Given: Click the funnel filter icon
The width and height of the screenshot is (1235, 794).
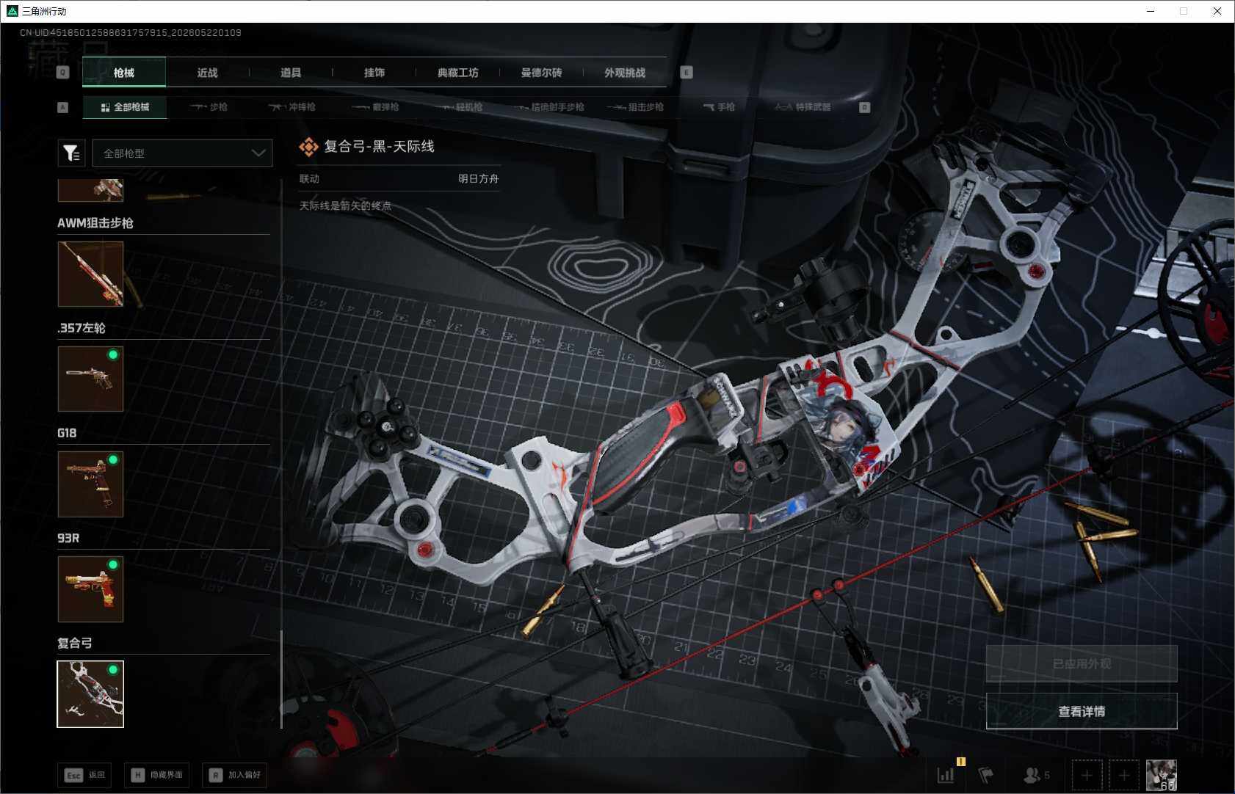Looking at the screenshot, I should tap(71, 153).
